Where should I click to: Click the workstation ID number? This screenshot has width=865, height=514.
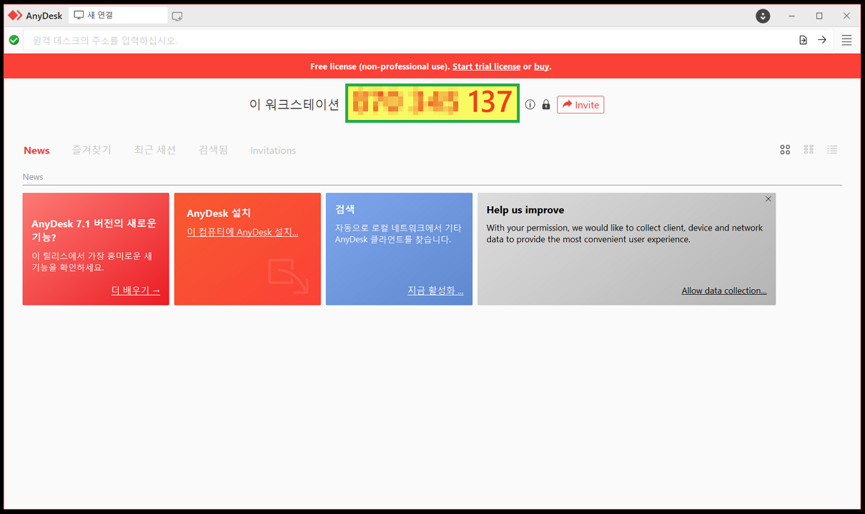(x=432, y=103)
